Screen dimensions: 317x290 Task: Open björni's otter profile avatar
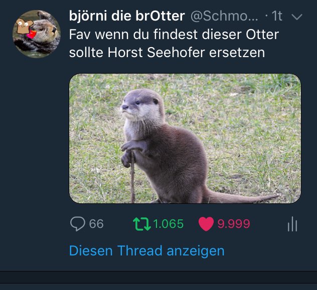pyautogui.click(x=37, y=34)
